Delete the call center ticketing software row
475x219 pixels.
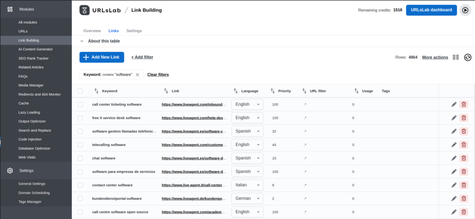(463, 104)
